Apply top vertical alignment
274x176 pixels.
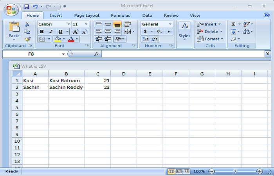[99, 24]
